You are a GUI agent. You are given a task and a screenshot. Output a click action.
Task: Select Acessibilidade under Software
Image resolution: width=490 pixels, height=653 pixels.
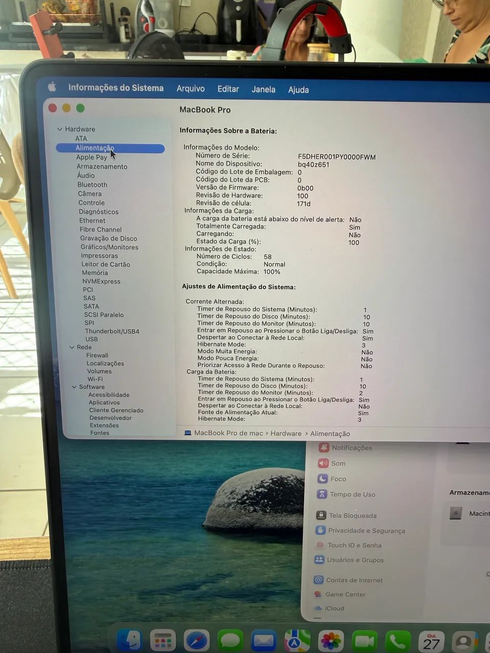tap(109, 395)
